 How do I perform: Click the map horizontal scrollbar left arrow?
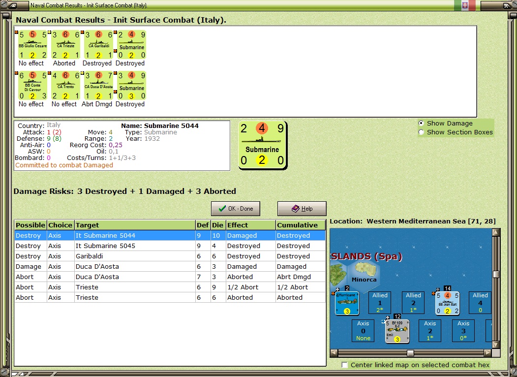(334, 353)
